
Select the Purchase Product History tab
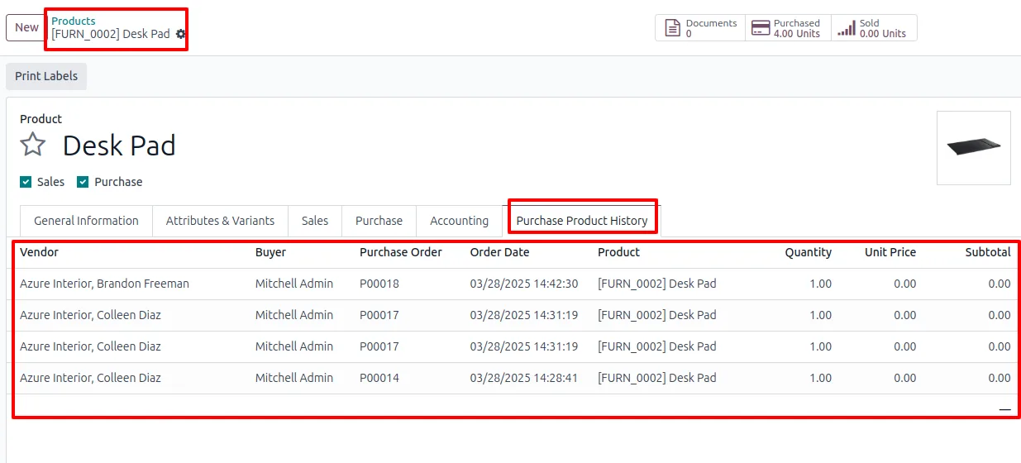tap(582, 221)
